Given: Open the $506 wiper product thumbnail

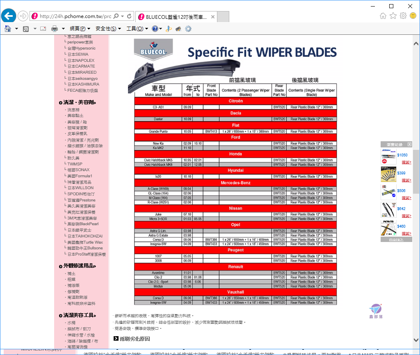Looking at the screenshot, I should 388,192.
